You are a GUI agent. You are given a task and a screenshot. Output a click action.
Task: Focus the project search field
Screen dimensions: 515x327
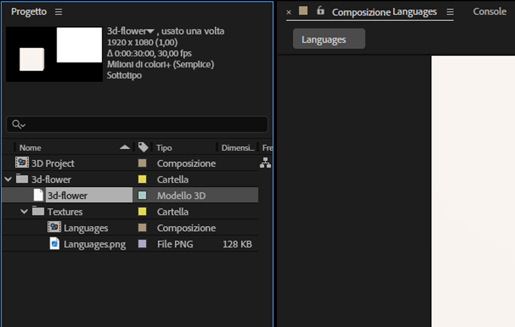[137, 124]
